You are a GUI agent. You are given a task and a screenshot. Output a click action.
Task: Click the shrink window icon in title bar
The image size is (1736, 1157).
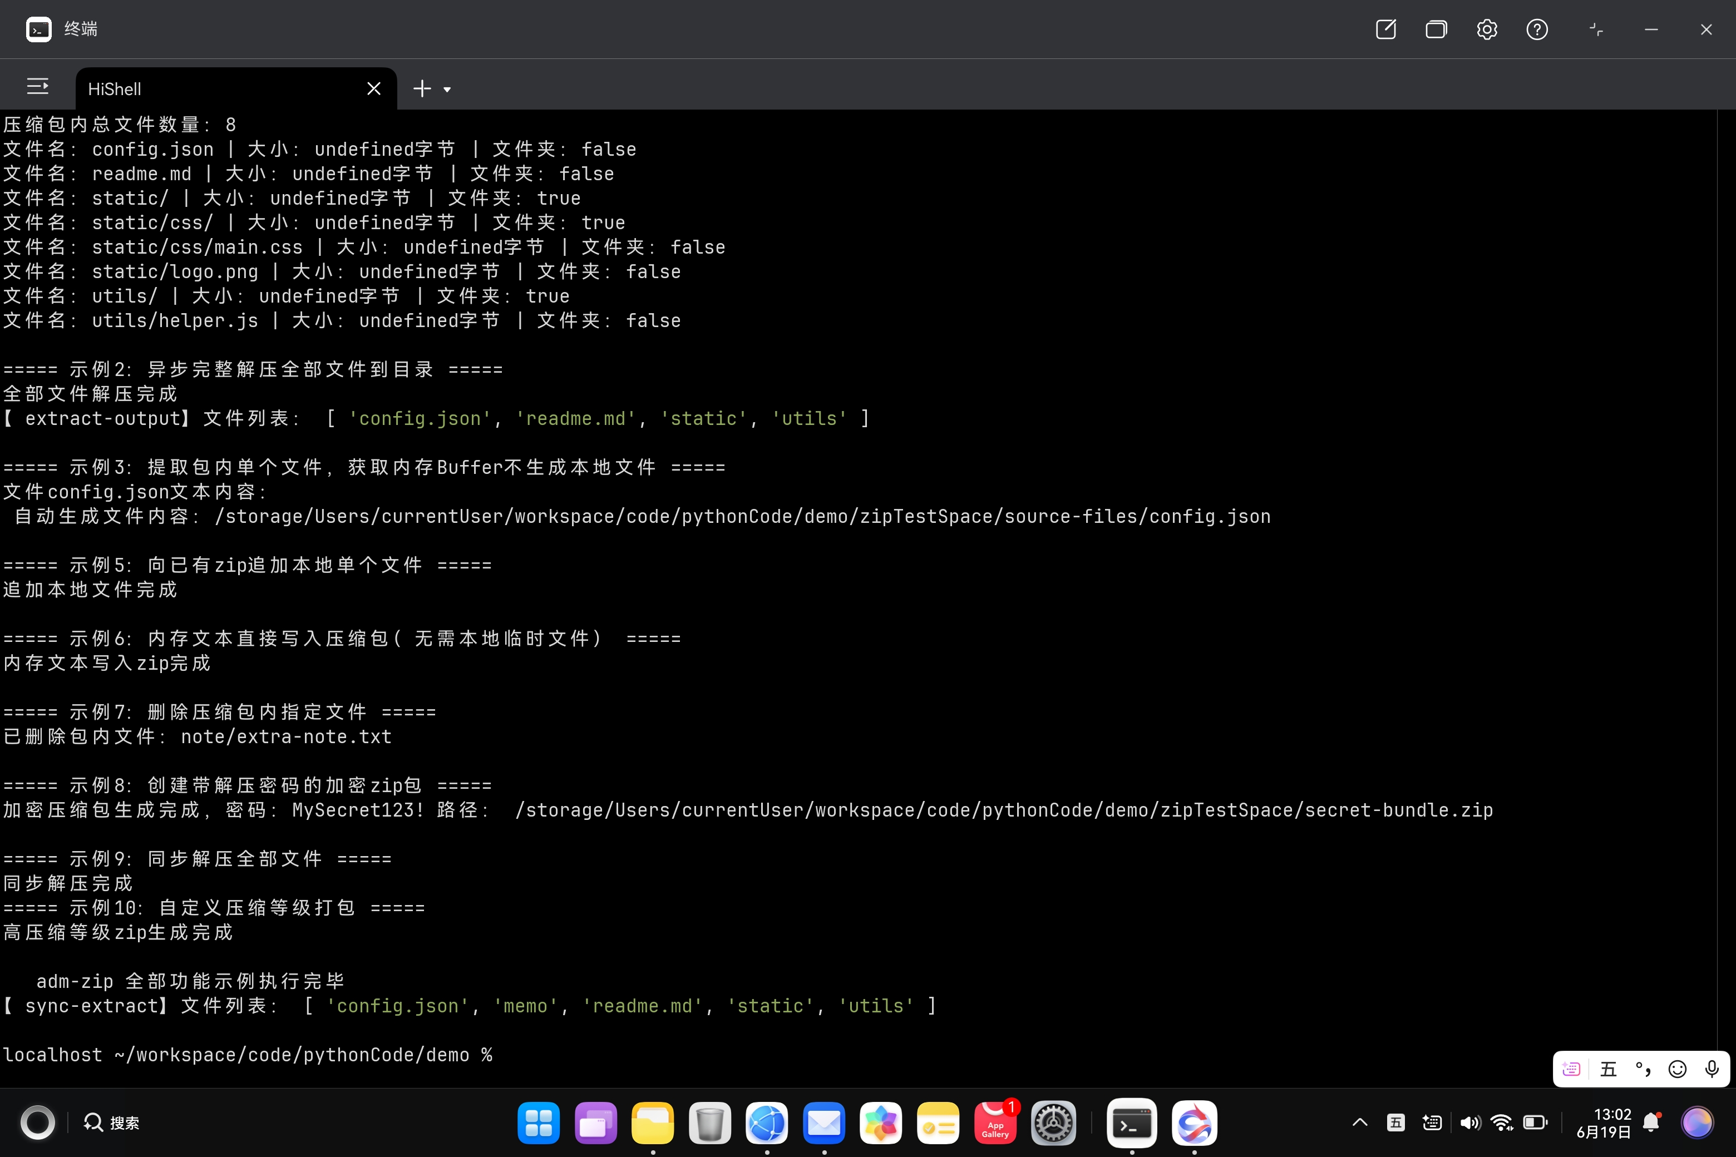pyautogui.click(x=1596, y=29)
